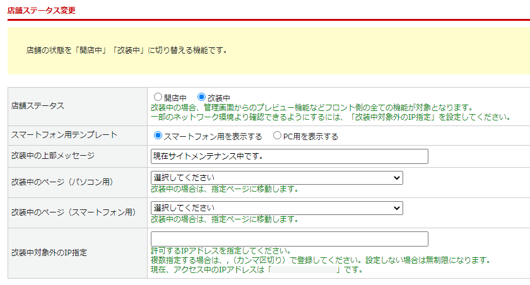Click the 許可するIPアドレスを指定してください hint text
Viewport: 530px width, 285px height.
[x=220, y=250]
